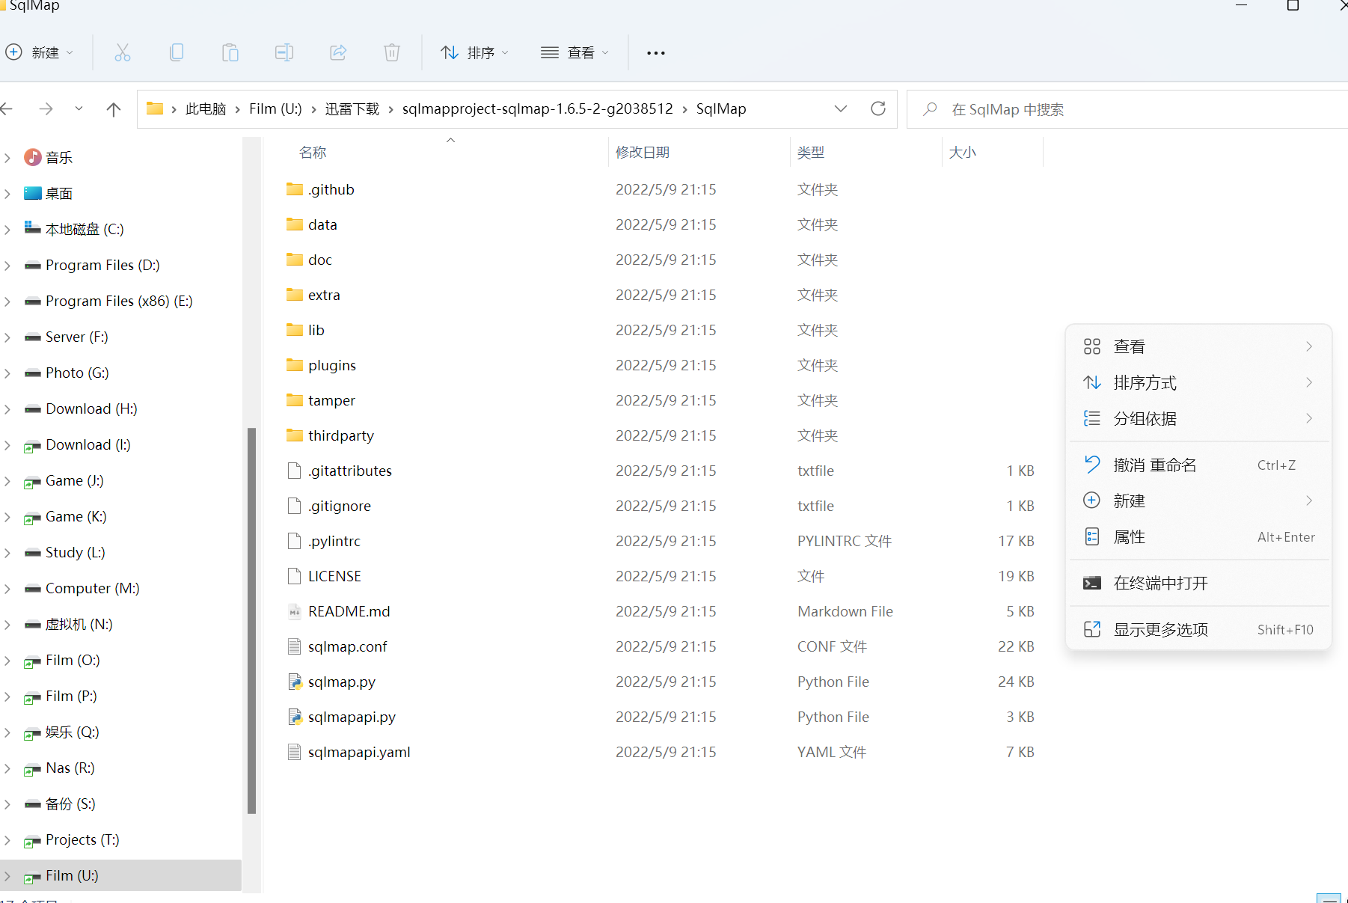Open the 查看 view dropdown in toolbar
The image size is (1348, 903).
(x=575, y=52)
